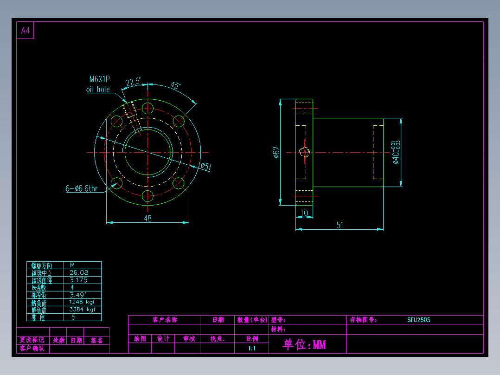This screenshot has height=375, width=500.
Task: Click the 51 overall length dimension
Action: [340, 225]
